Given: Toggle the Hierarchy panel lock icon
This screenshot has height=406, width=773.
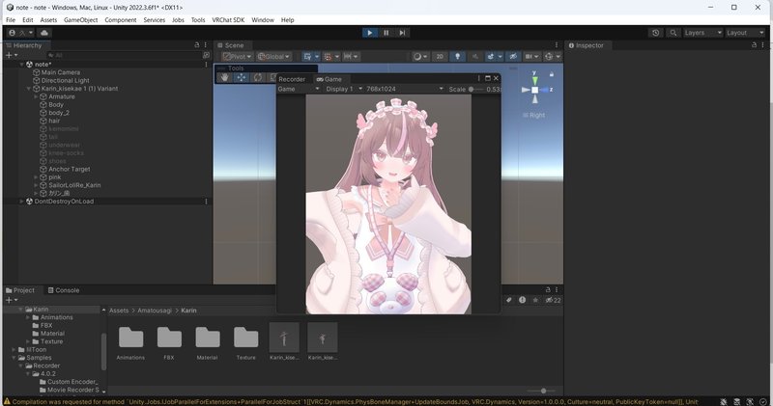Looking at the screenshot, I should click(x=197, y=44).
